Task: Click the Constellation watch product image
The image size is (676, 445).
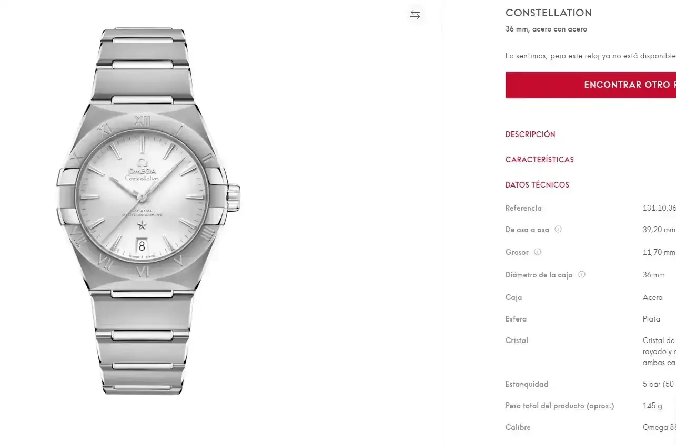Action: [x=148, y=210]
